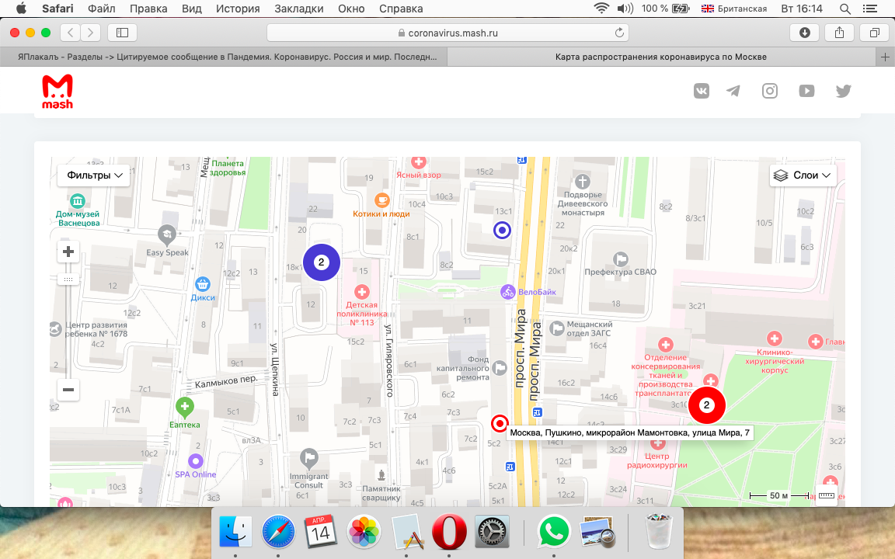Open the Закладки menu
This screenshot has width=895, height=559.
pyautogui.click(x=299, y=9)
